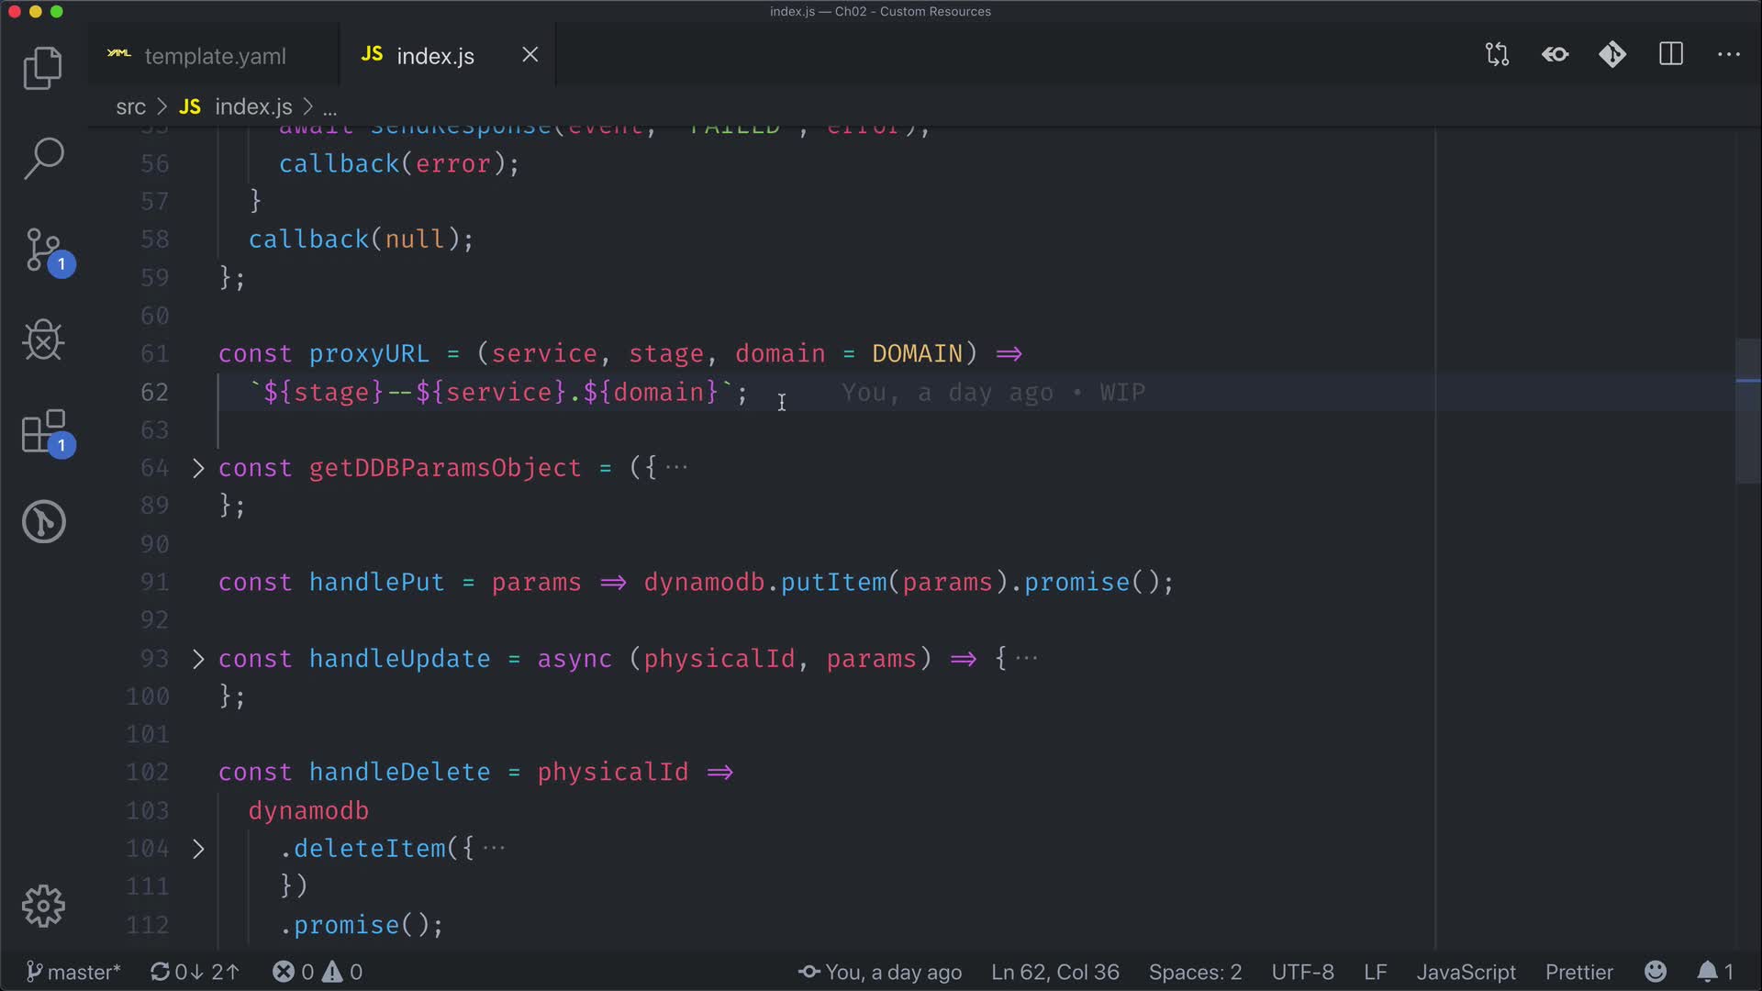Viewport: 1762px width, 991px height.
Task: Open the Search view in activity bar
Action: point(42,159)
